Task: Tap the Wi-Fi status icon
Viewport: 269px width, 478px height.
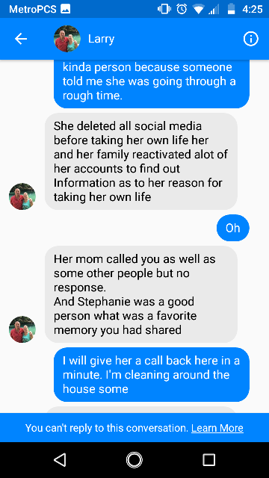Action: pos(199,9)
